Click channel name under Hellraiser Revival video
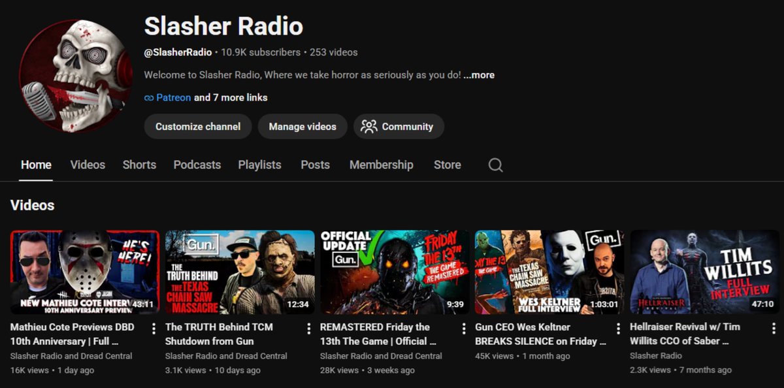 click(656, 356)
